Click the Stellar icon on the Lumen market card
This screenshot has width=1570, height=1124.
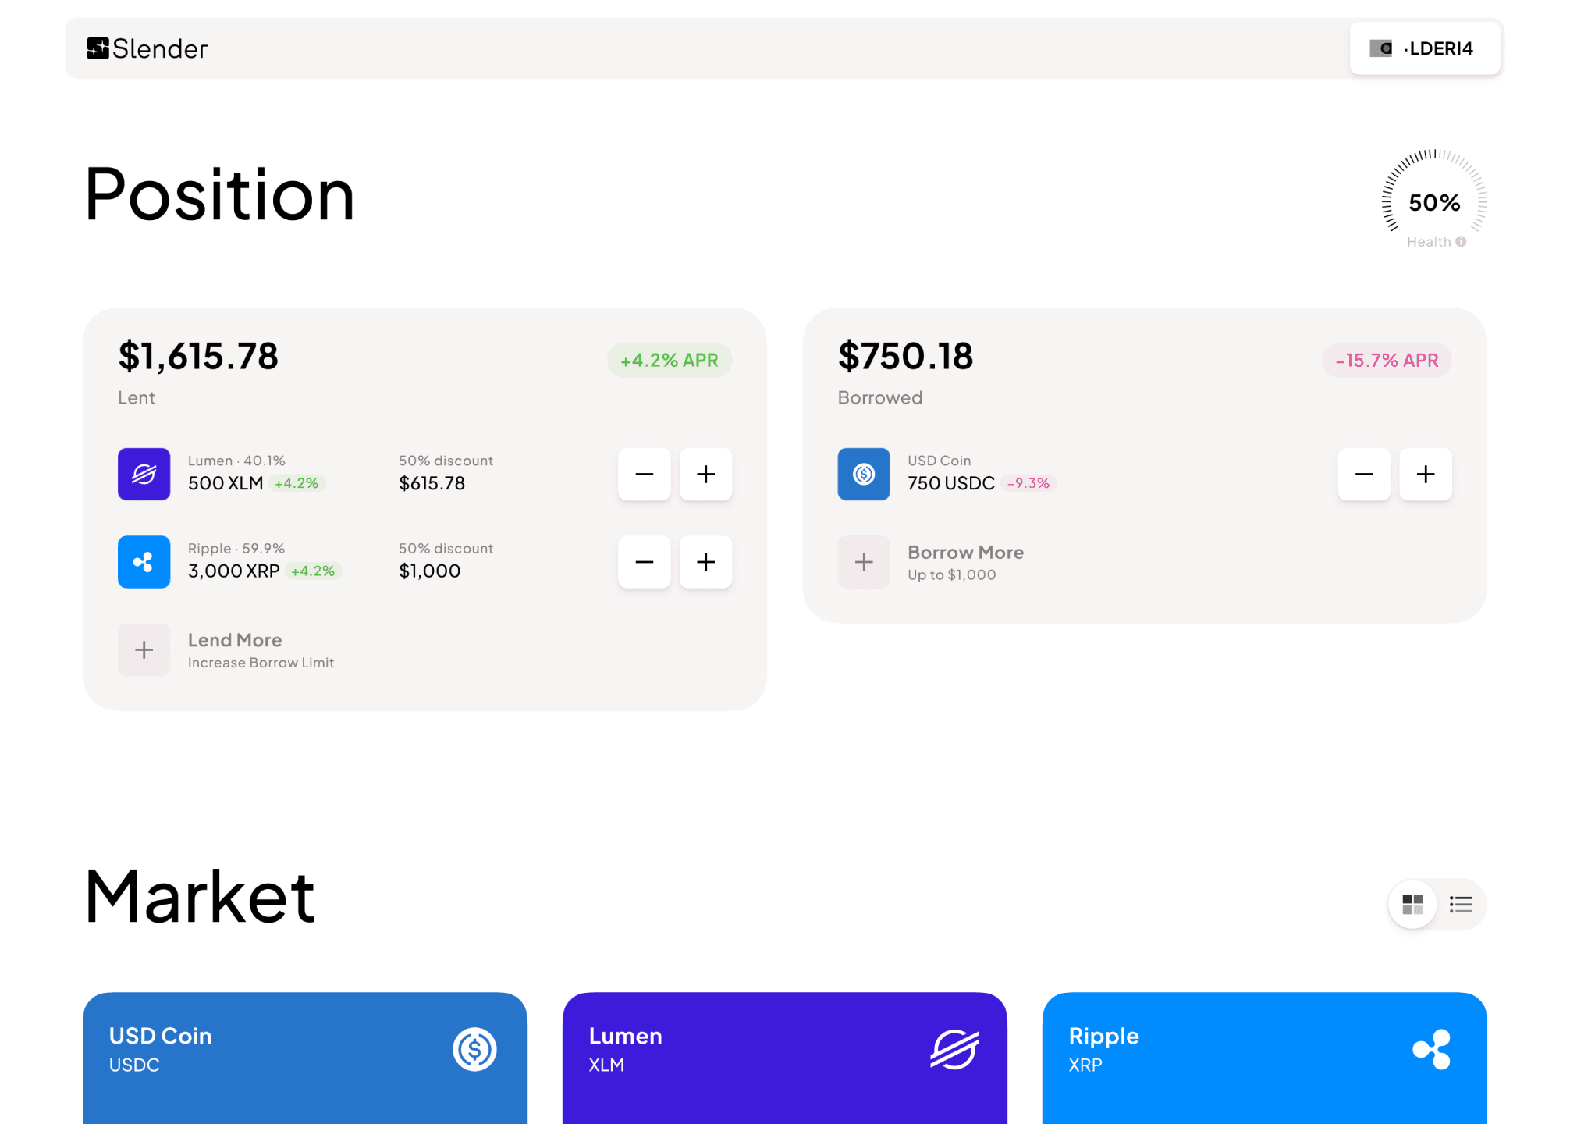click(954, 1049)
